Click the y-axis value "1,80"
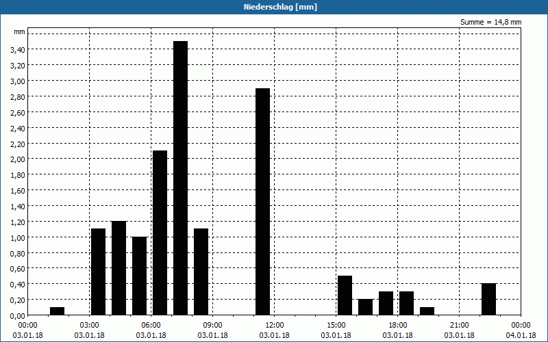 [18, 175]
